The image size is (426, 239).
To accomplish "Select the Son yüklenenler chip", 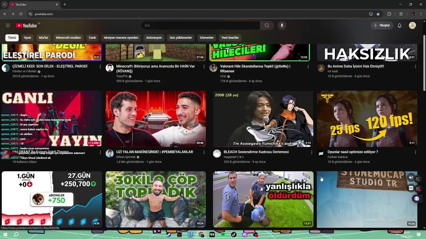I will (x=181, y=38).
